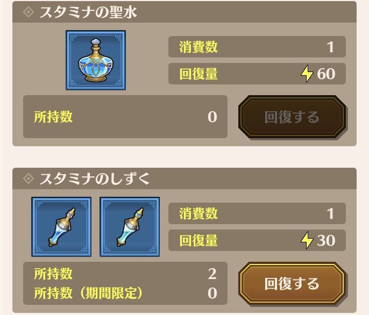Tap the 回復量 60 row

[257, 74]
